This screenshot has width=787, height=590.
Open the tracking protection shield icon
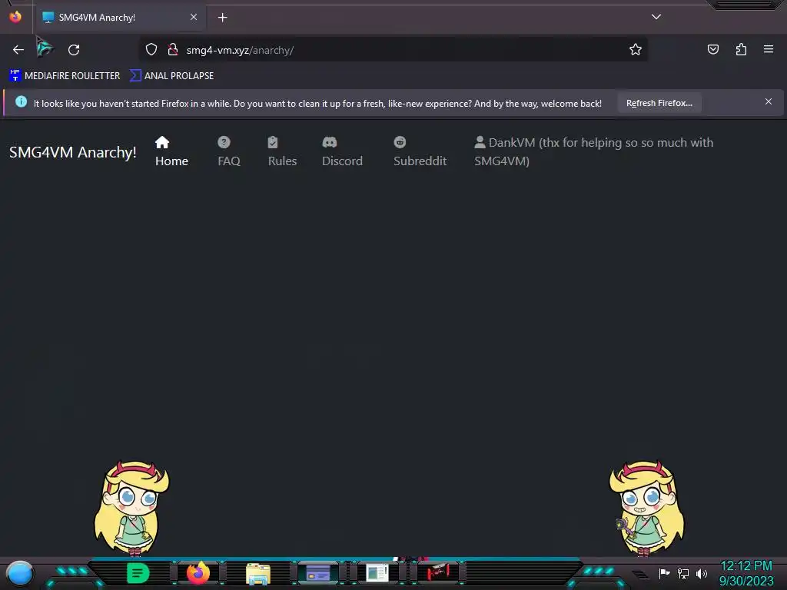click(151, 50)
